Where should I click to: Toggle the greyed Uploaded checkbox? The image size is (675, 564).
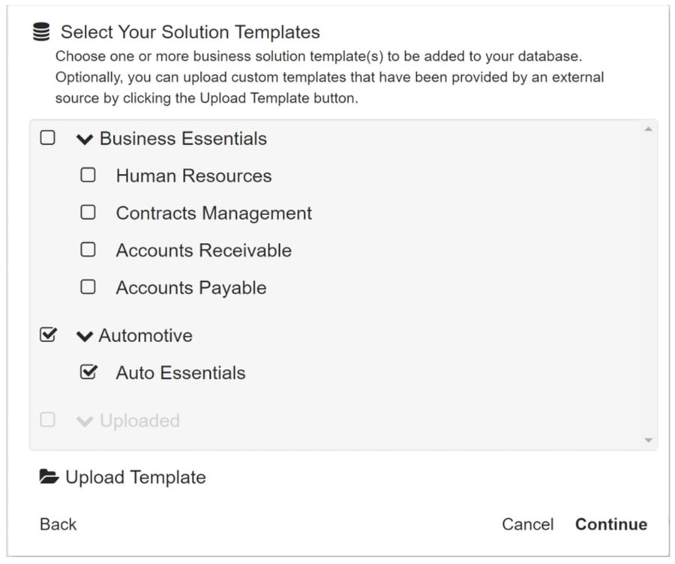[x=47, y=420]
